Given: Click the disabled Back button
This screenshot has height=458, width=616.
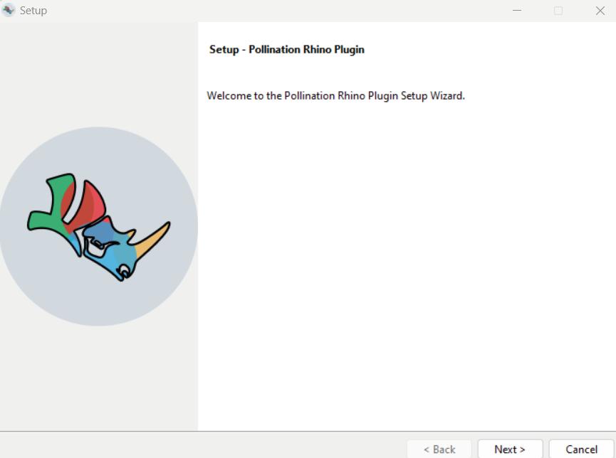Looking at the screenshot, I should pyautogui.click(x=439, y=449).
